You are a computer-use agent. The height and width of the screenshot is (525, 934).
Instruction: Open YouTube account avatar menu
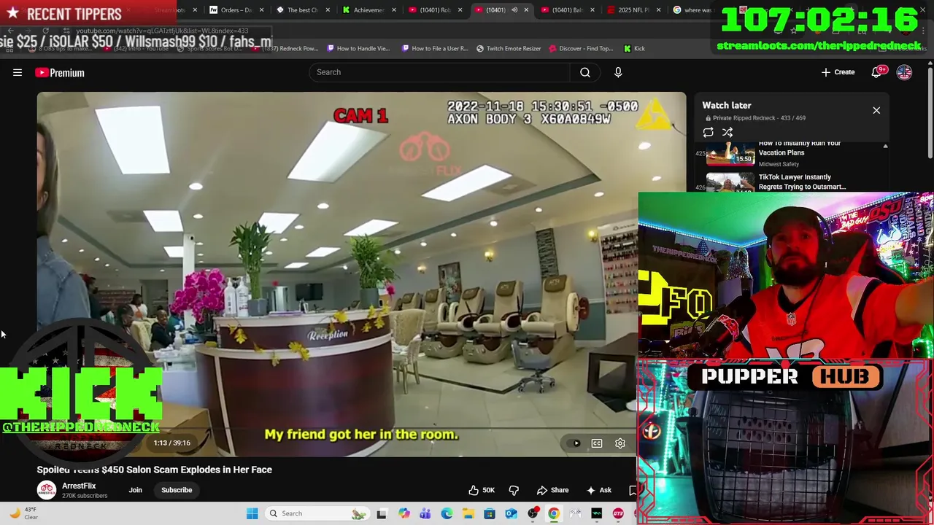(904, 72)
